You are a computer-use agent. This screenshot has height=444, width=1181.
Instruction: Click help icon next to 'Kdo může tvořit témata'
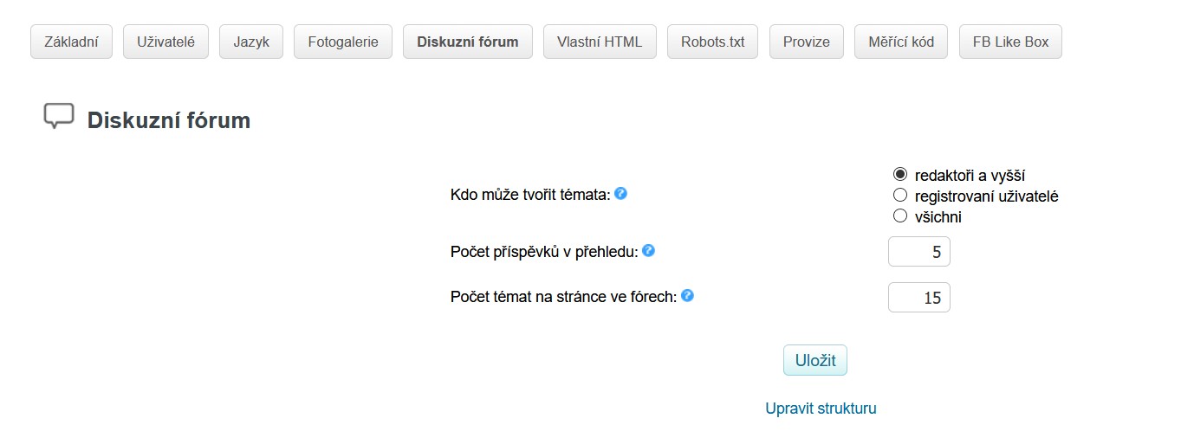click(620, 194)
